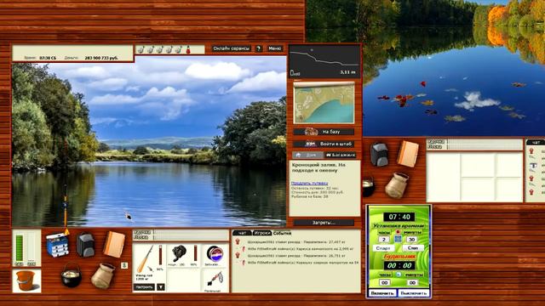Click the third float icon in top bar
545x306 pixels.
(159, 50)
